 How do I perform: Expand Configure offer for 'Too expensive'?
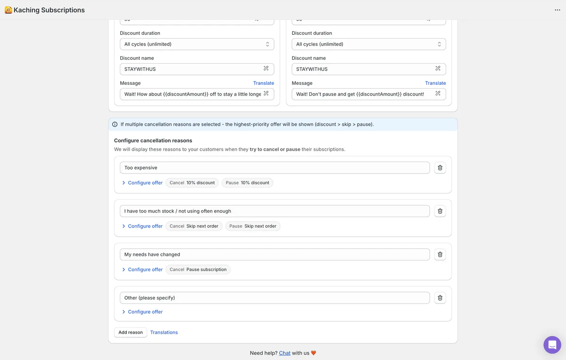[142, 183]
